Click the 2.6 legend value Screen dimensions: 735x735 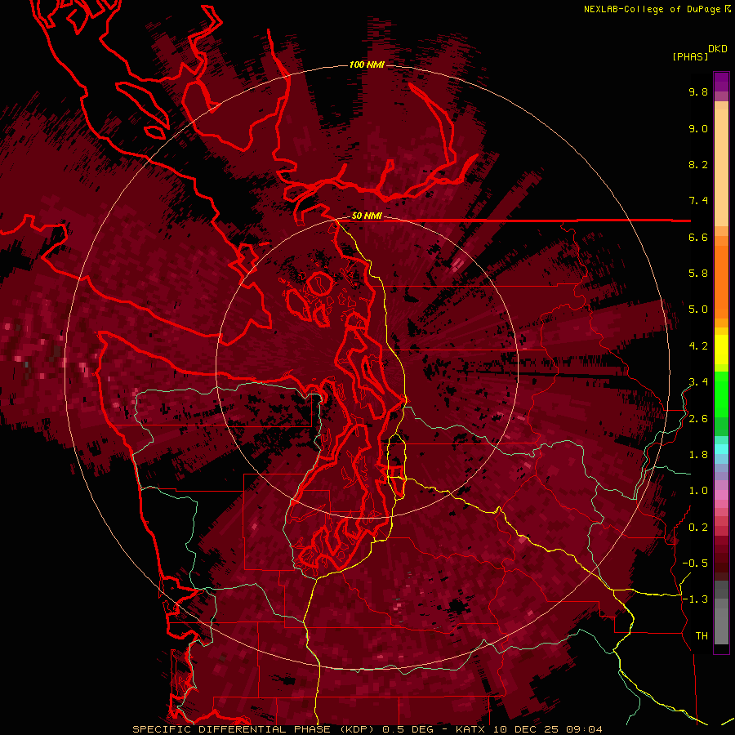698,419
